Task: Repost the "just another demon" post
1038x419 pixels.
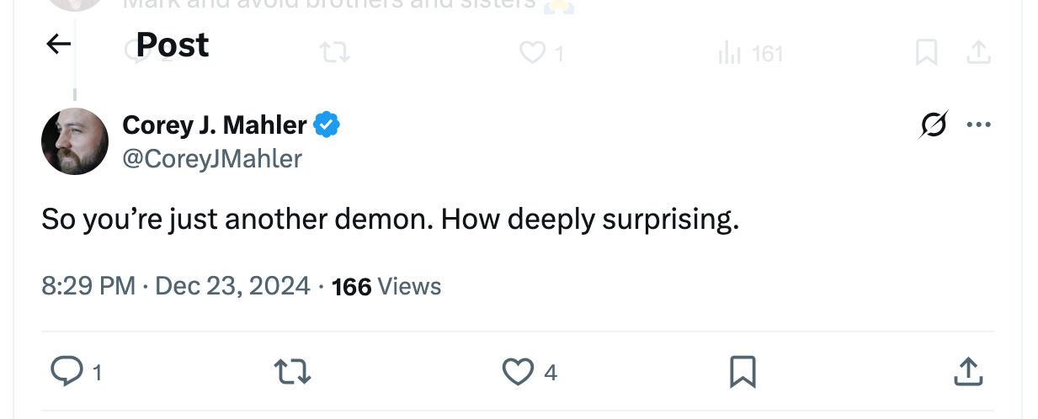Action: click(293, 371)
